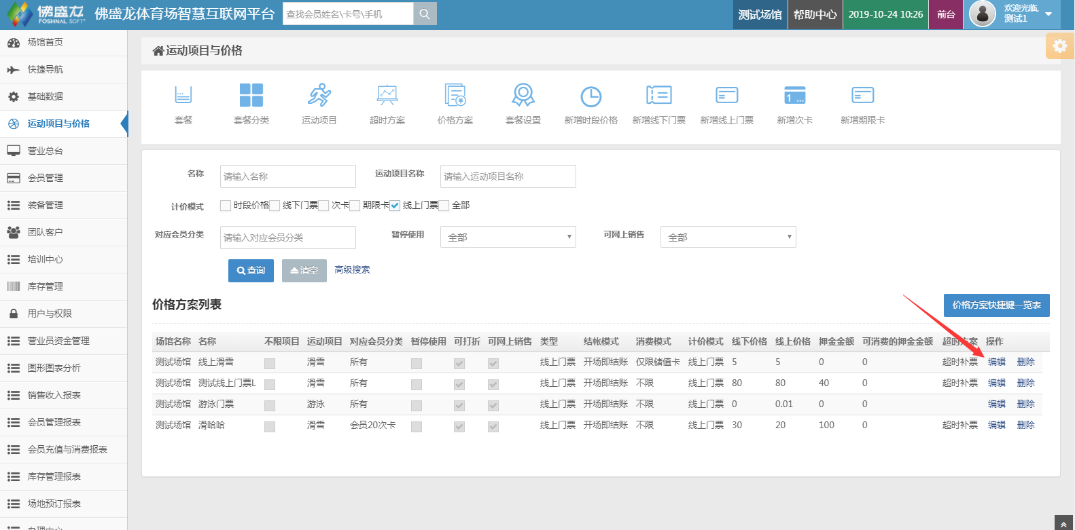
Task: Open 营业员资金管理 sidebar menu
Action: tap(63, 341)
